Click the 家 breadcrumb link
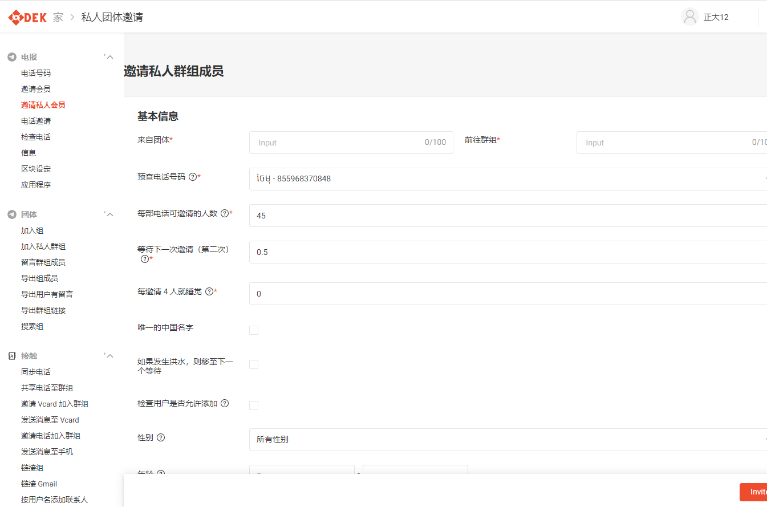This screenshot has width=767, height=507. tap(58, 17)
